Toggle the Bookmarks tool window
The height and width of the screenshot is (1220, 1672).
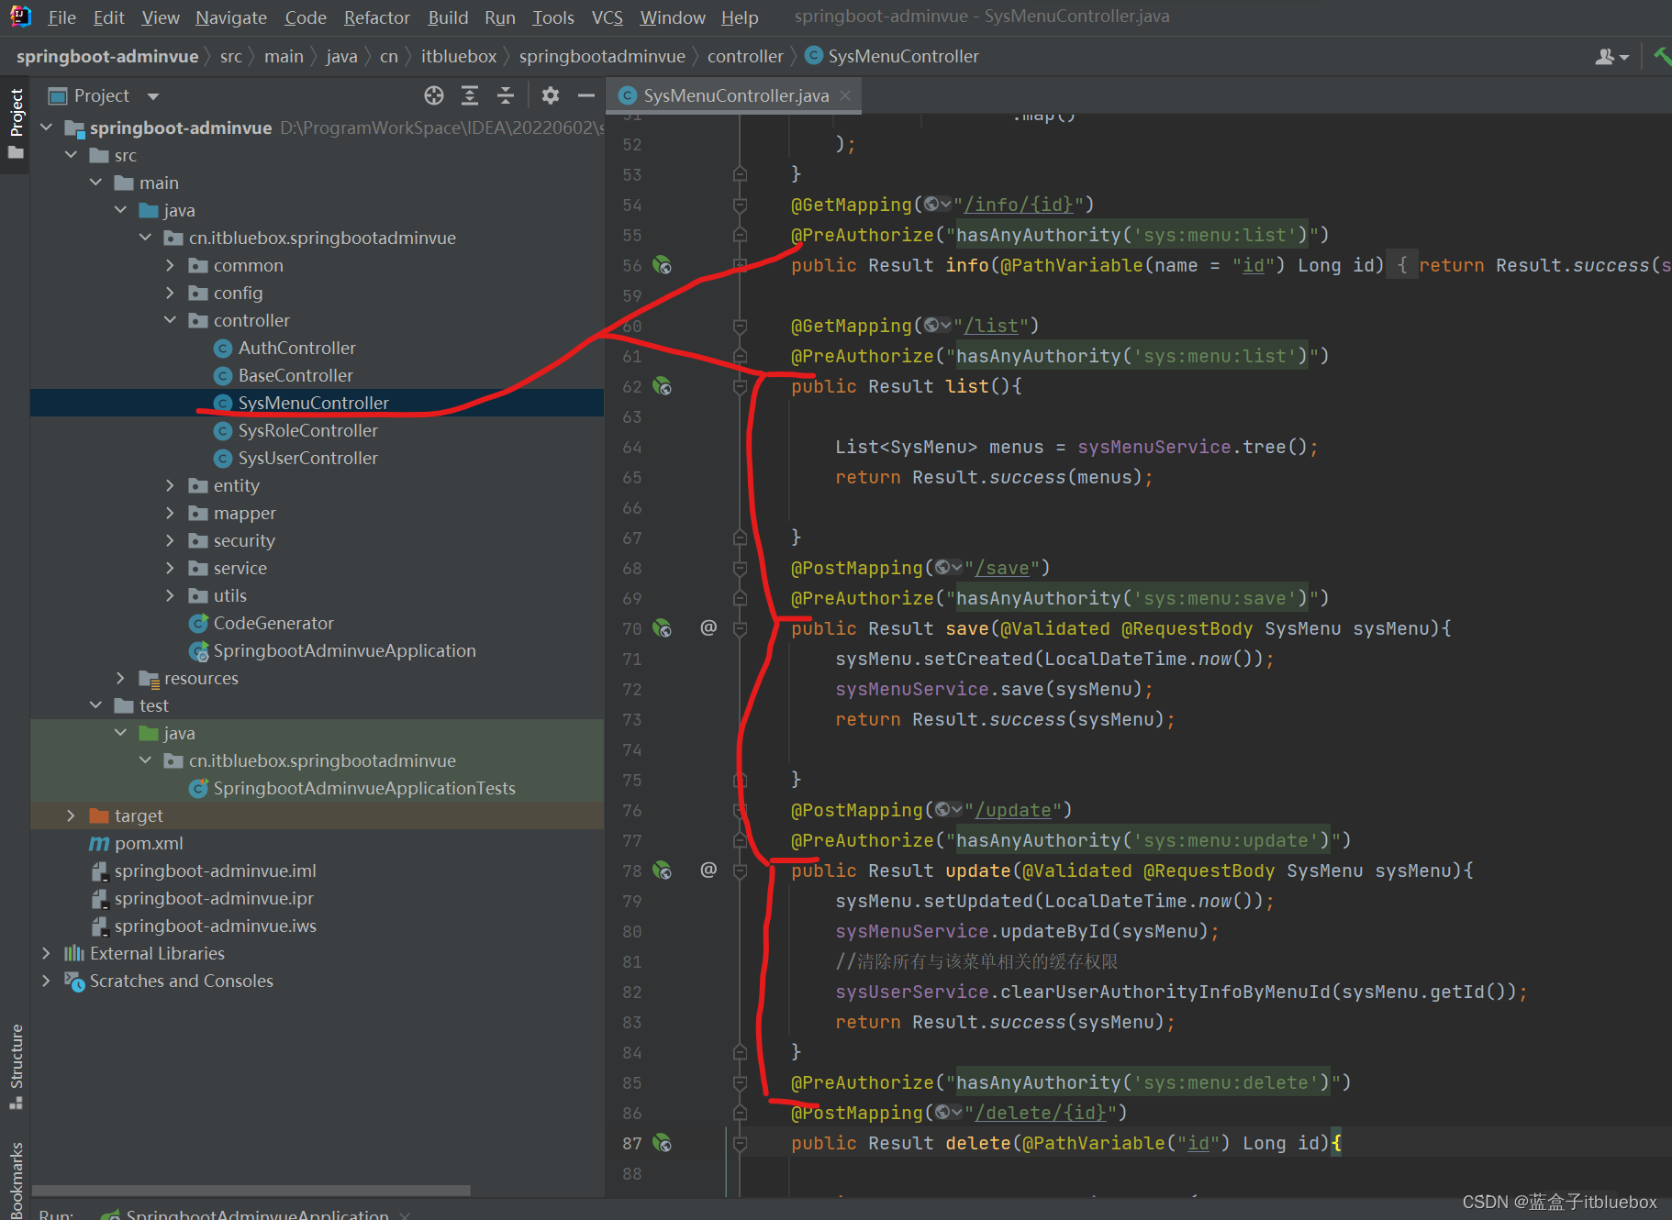[x=16, y=1180]
